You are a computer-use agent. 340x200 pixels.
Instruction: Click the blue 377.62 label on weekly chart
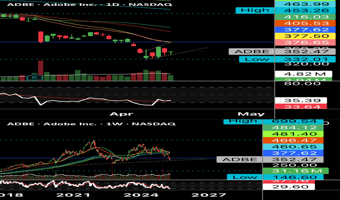293,153
